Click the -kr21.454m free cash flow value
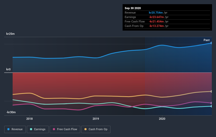216x137 pixels. coord(156,21)
